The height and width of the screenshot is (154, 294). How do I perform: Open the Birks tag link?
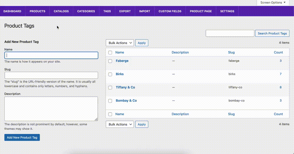pyautogui.click(x=120, y=74)
